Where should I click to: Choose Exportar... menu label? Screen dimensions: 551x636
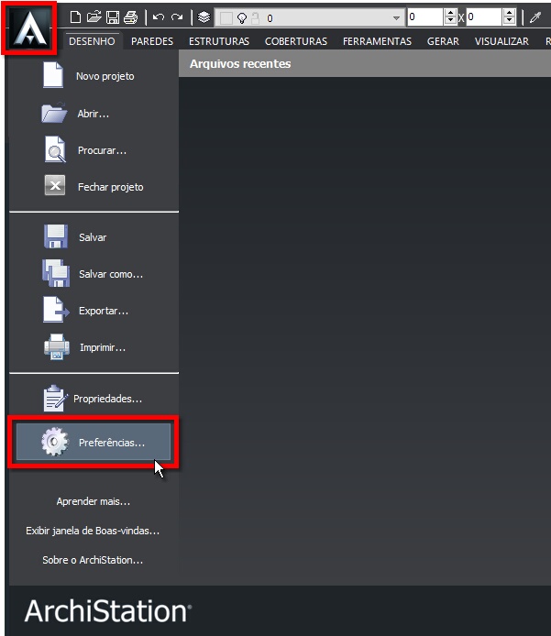click(104, 311)
